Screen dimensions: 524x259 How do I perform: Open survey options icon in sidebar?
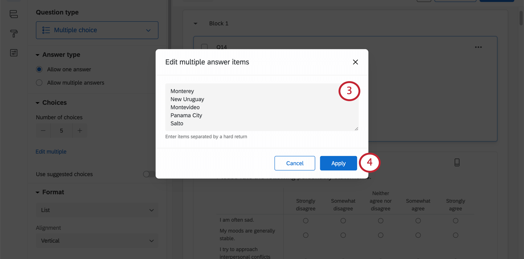click(14, 53)
